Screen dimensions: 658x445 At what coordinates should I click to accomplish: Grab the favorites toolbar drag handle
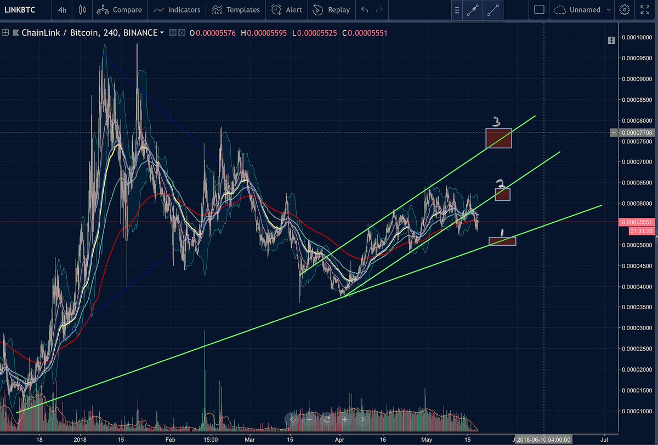coord(457,10)
